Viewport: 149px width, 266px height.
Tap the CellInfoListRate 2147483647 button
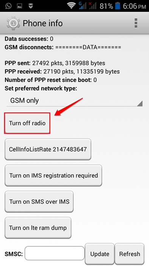[x=48, y=149]
